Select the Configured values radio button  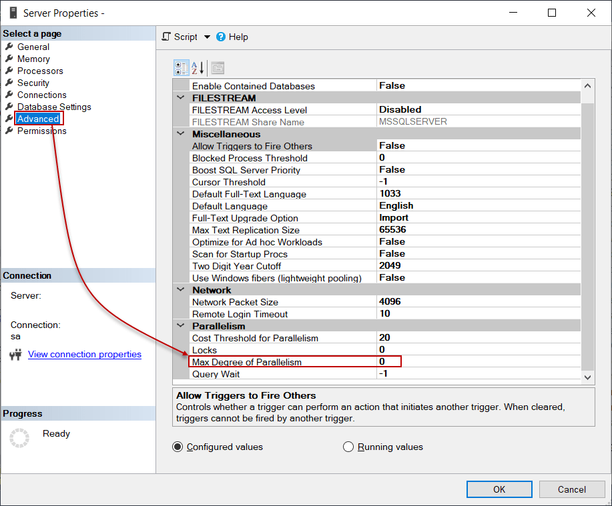tap(177, 447)
